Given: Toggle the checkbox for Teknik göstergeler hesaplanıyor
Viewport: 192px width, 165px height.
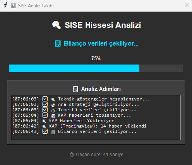Looking at the screenshot, I should pos(45,99).
